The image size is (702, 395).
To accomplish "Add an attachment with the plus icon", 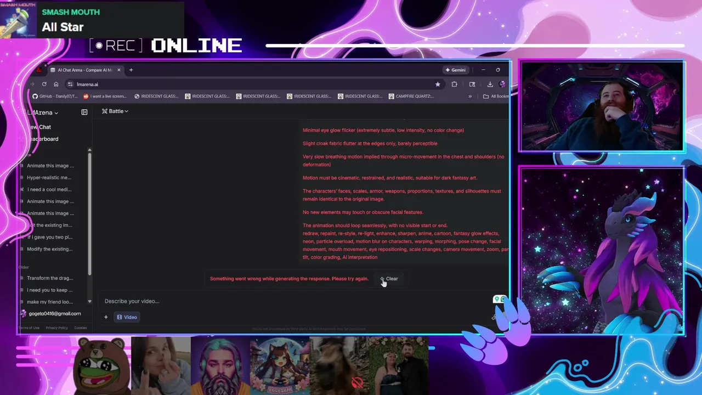I will 106,317.
